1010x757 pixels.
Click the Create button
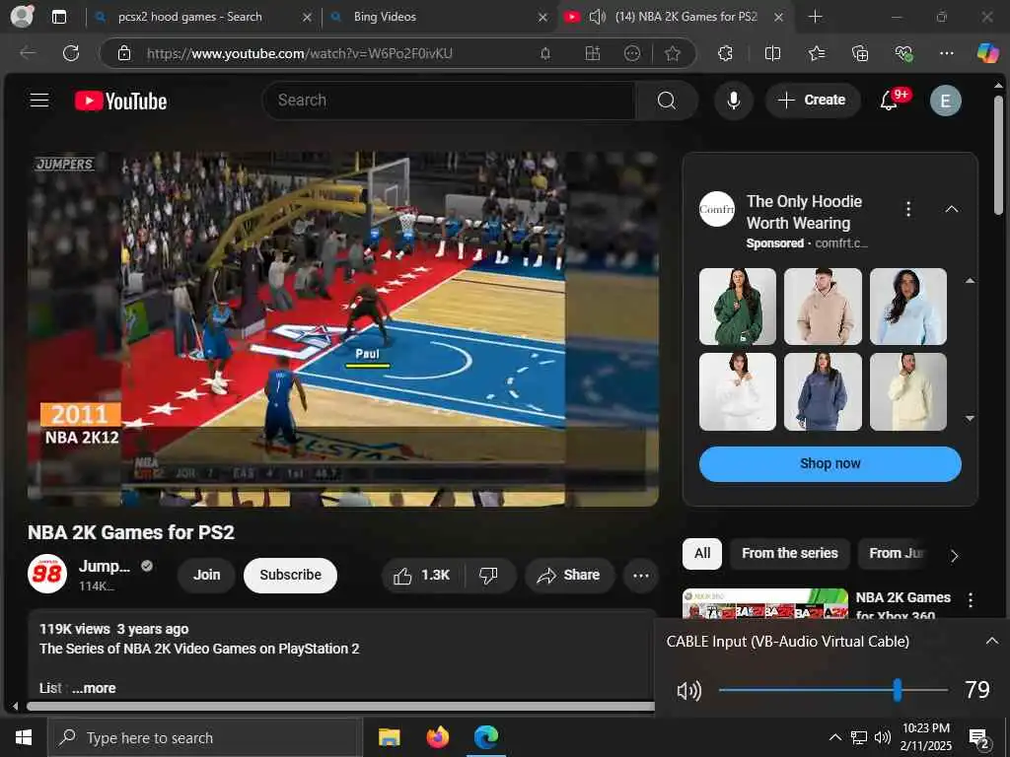click(813, 101)
